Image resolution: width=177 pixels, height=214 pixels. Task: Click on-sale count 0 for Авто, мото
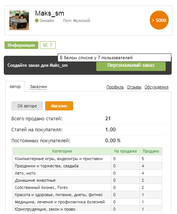114,173
